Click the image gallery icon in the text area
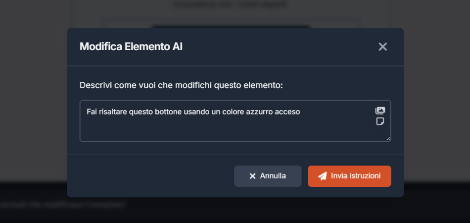The height and width of the screenshot is (223, 470). [380, 111]
